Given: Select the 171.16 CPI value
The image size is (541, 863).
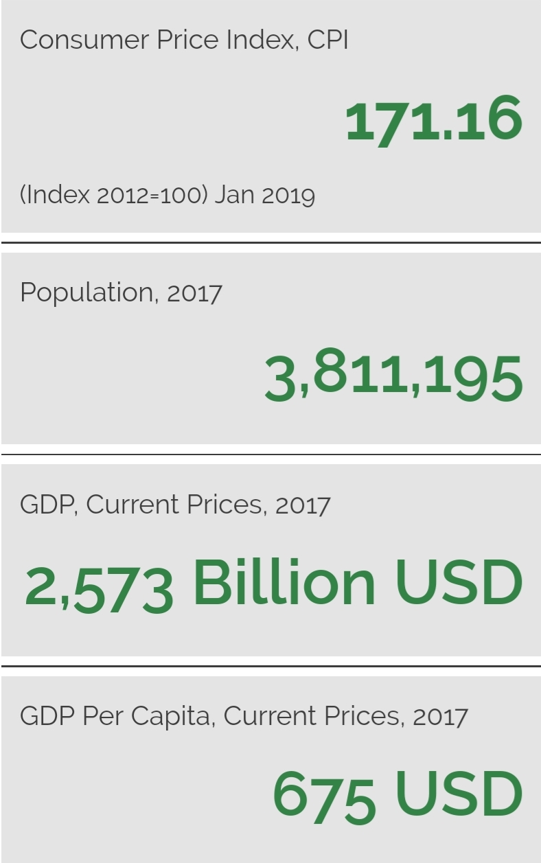Looking at the screenshot, I should point(434,121).
